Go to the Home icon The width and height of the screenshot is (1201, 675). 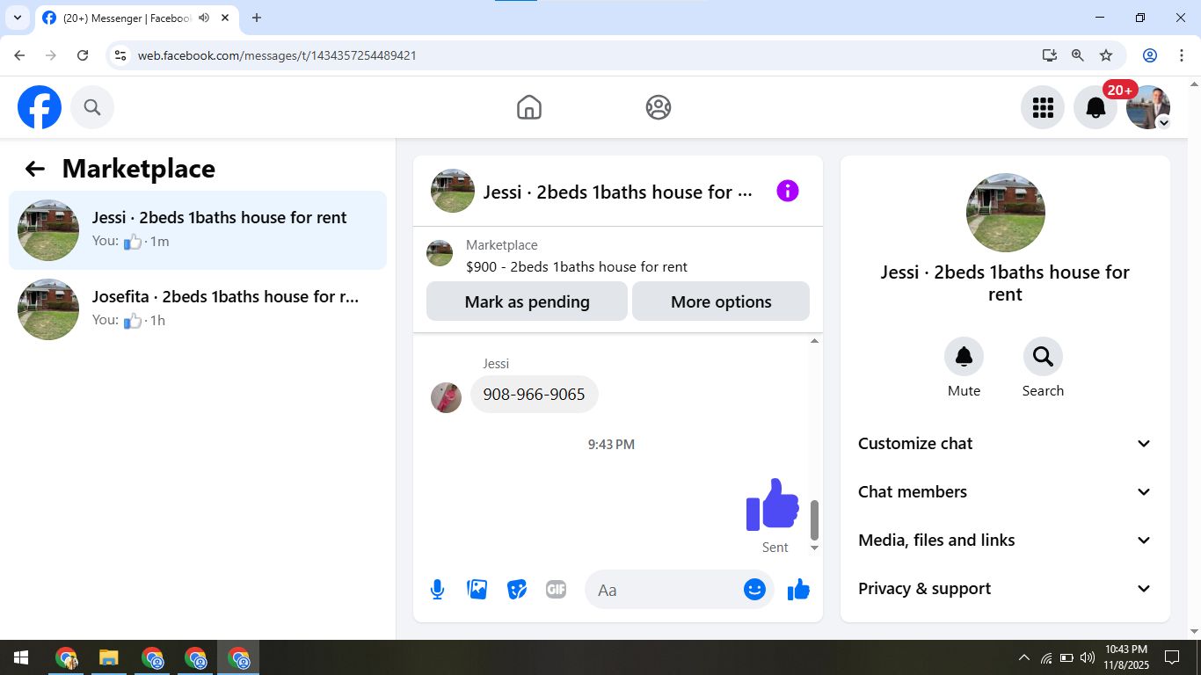[x=529, y=107]
